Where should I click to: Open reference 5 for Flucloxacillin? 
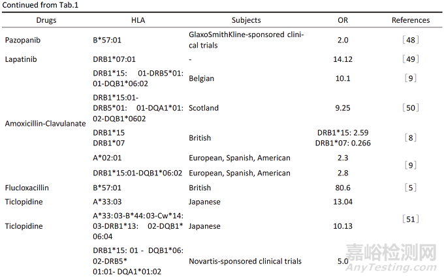tap(411, 187)
